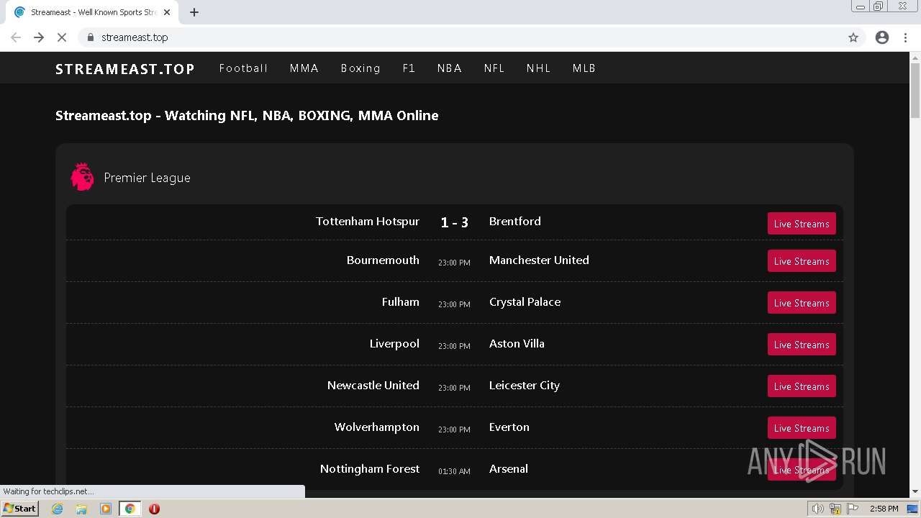This screenshot has height=518, width=921.
Task: Open the NFL menu item
Action: pos(494,68)
